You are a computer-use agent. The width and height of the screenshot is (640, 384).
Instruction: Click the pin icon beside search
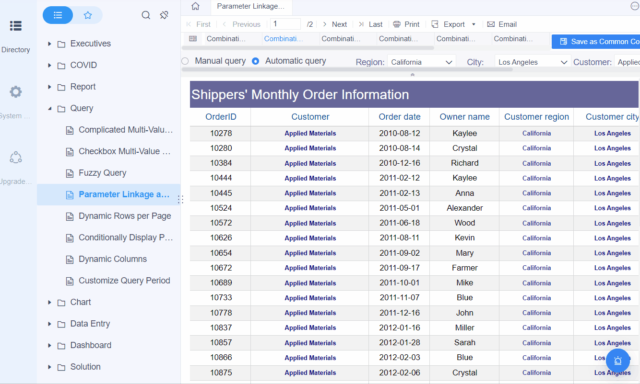[x=164, y=15]
